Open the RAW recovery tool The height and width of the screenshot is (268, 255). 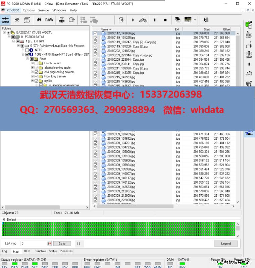pos(49,20)
